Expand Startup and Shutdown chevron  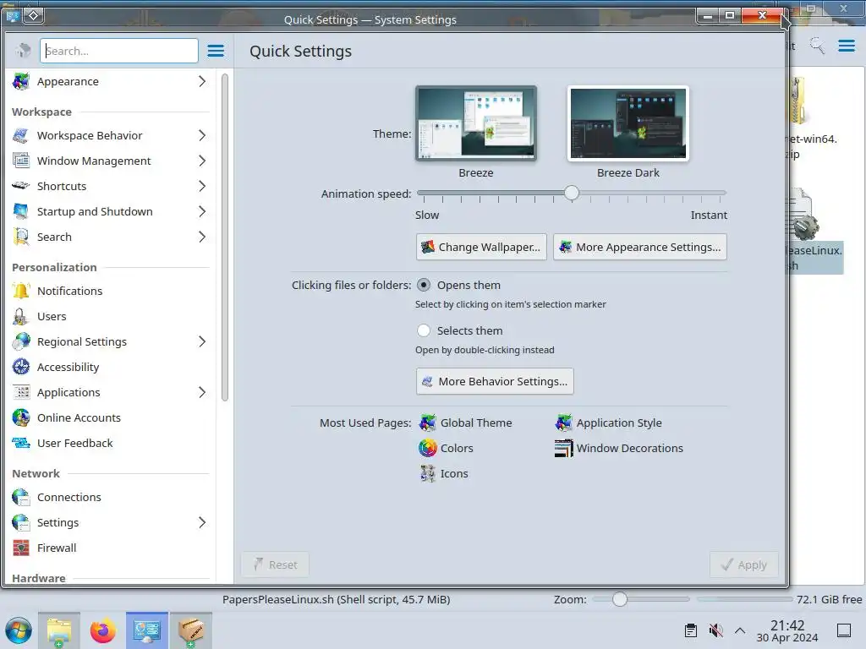pyautogui.click(x=202, y=211)
